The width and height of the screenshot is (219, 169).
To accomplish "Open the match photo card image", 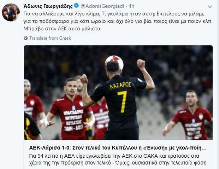I will point(118,92).
